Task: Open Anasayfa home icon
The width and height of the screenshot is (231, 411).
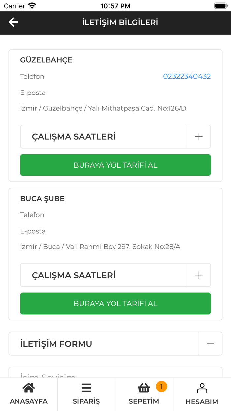Action: click(x=29, y=388)
